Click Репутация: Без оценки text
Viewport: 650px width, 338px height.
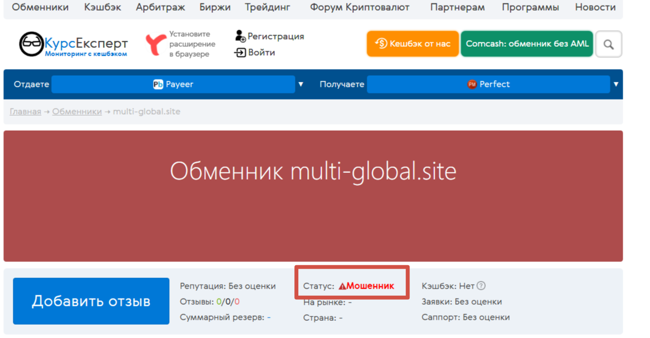[x=228, y=286]
